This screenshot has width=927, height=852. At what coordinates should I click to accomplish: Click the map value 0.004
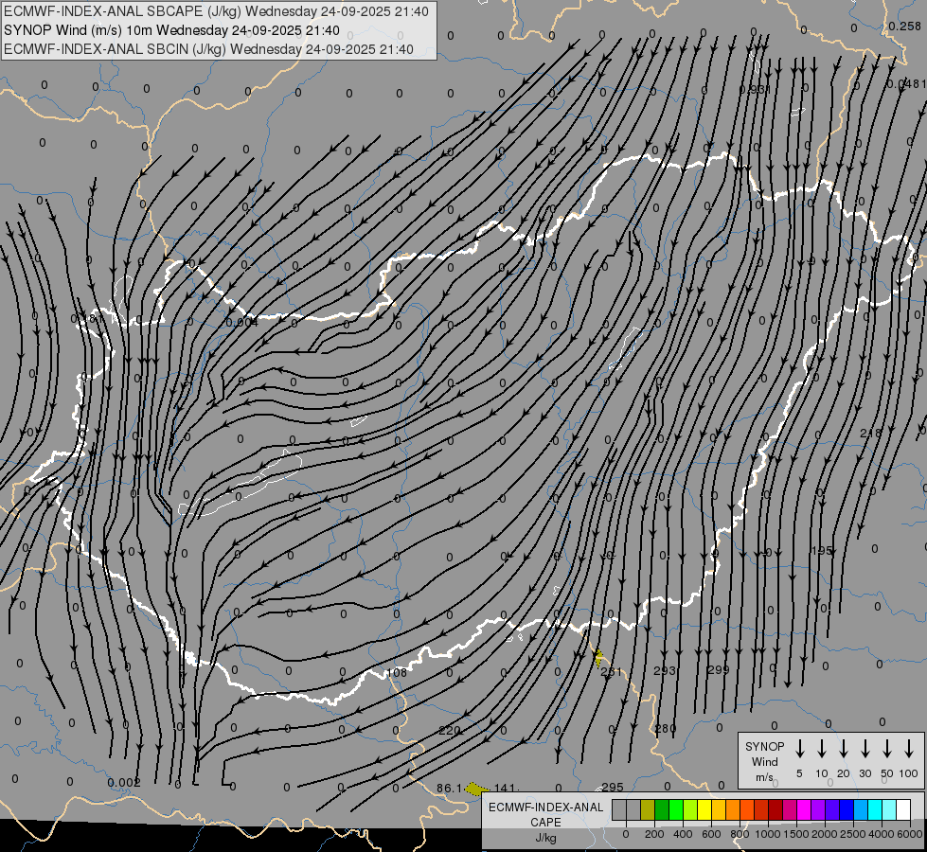[x=241, y=322]
